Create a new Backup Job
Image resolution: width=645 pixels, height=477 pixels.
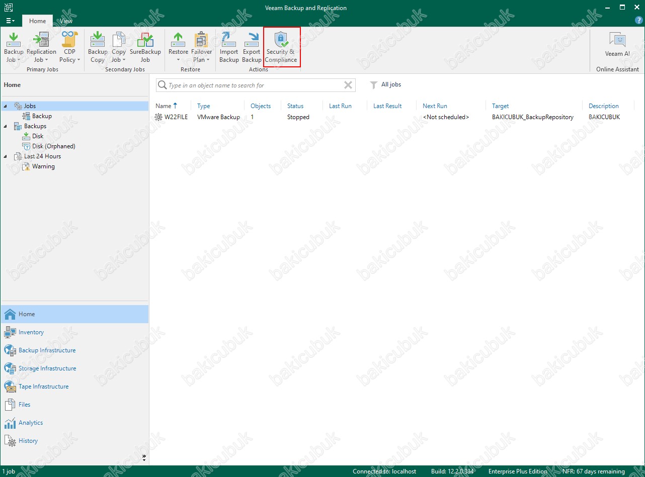pyautogui.click(x=14, y=48)
